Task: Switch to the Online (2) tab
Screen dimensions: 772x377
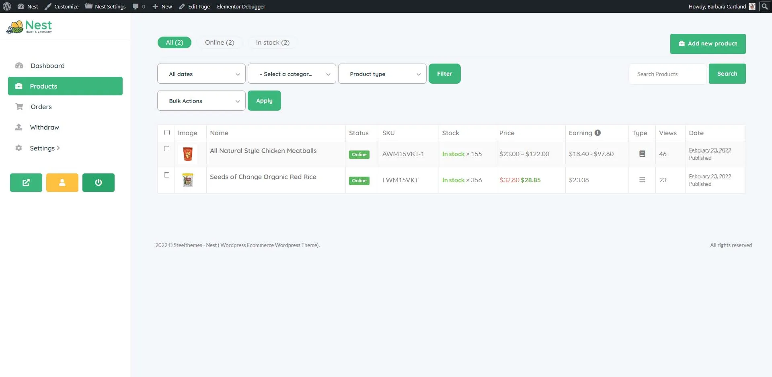Action: pyautogui.click(x=220, y=43)
